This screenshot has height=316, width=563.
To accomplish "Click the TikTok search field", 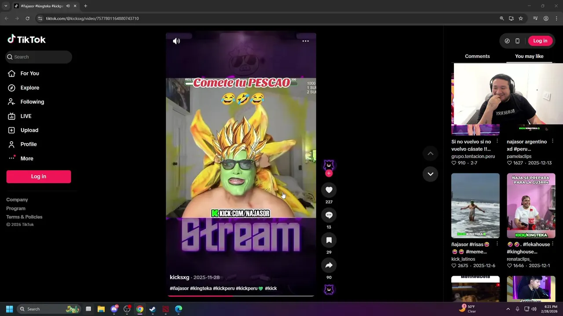I will (39, 57).
